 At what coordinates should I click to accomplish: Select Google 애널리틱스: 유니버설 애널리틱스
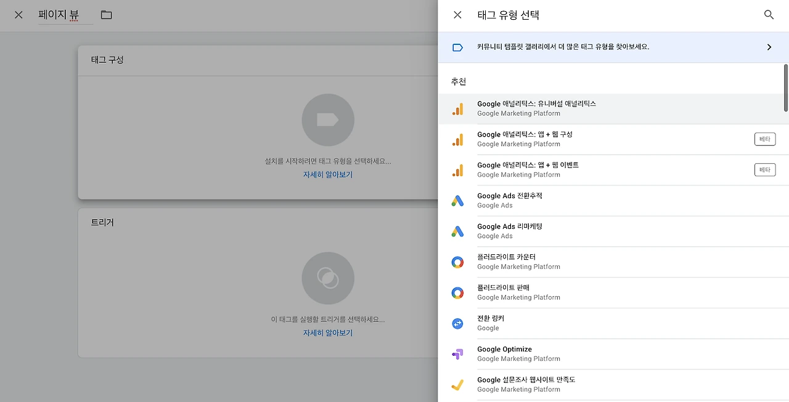[613, 109]
